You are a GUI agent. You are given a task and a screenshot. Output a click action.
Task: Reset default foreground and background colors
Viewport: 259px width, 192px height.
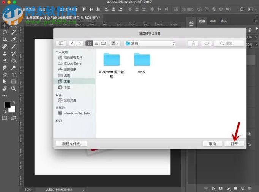5,111
